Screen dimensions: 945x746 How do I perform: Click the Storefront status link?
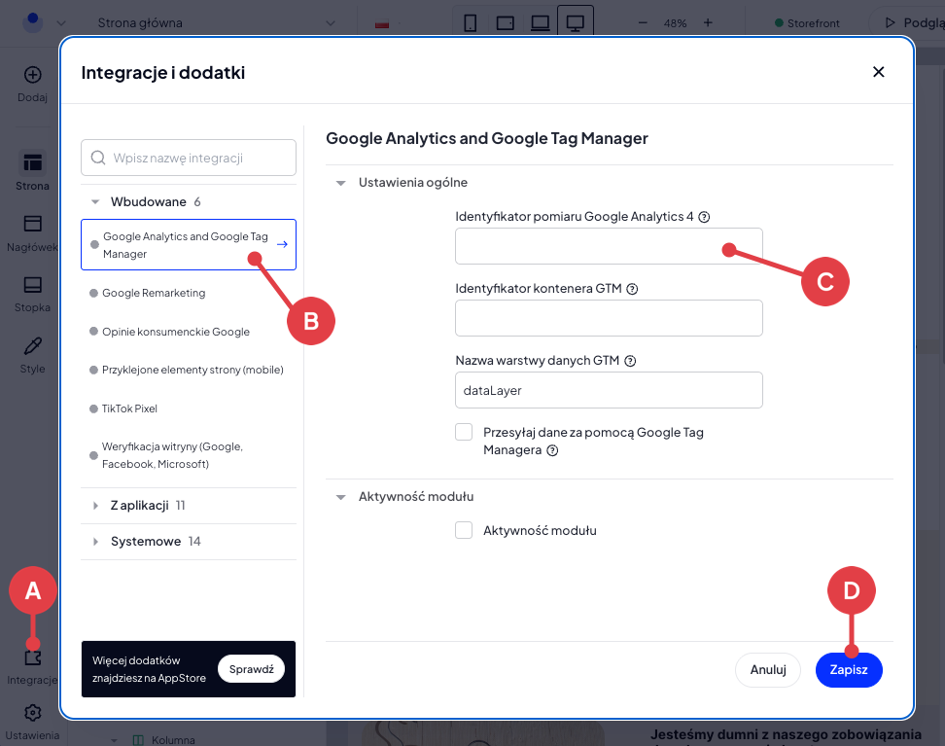pyautogui.click(x=808, y=23)
